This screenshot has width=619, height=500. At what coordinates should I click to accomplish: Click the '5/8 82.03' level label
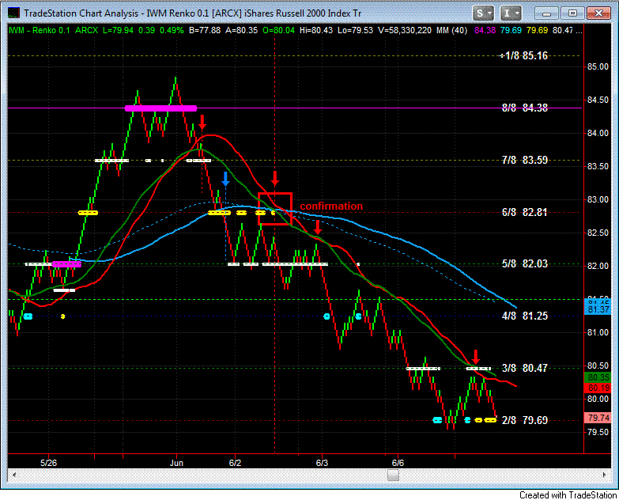tap(525, 263)
